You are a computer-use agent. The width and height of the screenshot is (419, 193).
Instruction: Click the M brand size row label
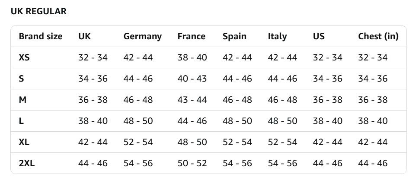tap(22, 100)
